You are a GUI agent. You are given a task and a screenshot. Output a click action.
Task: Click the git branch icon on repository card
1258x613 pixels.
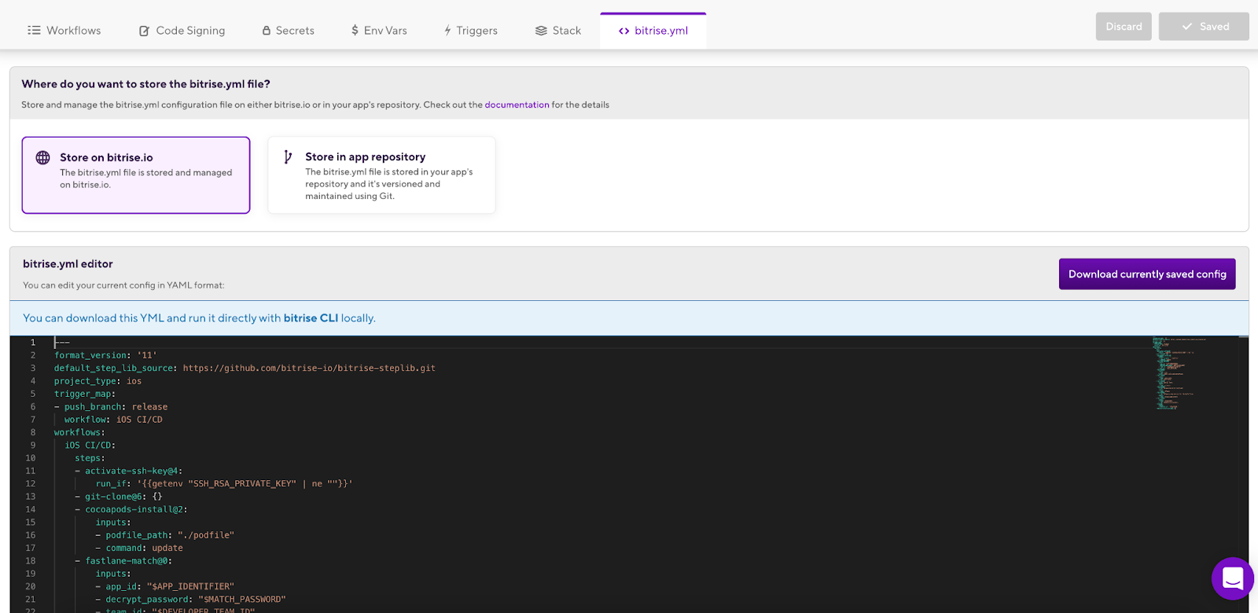288,157
